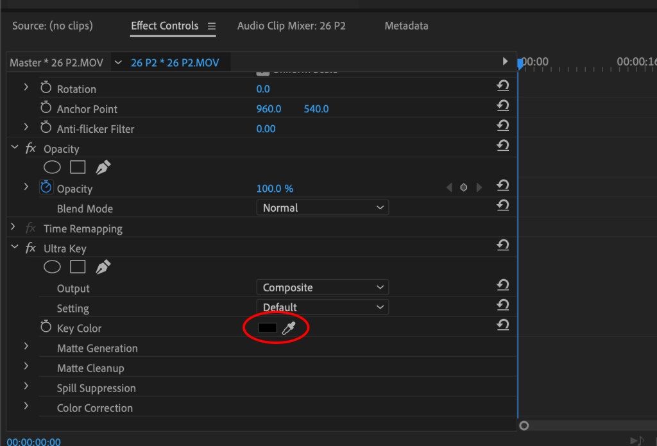657x446 pixels.
Task: Open the Output dropdown showing Composite
Action: pyautogui.click(x=322, y=287)
